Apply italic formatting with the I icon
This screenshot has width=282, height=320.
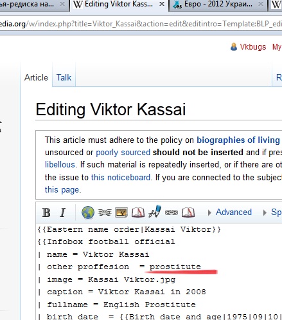coord(62,212)
